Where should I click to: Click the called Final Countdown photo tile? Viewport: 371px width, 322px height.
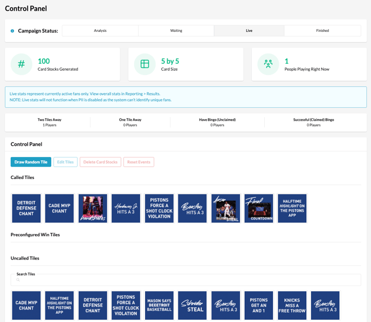pos(259,208)
